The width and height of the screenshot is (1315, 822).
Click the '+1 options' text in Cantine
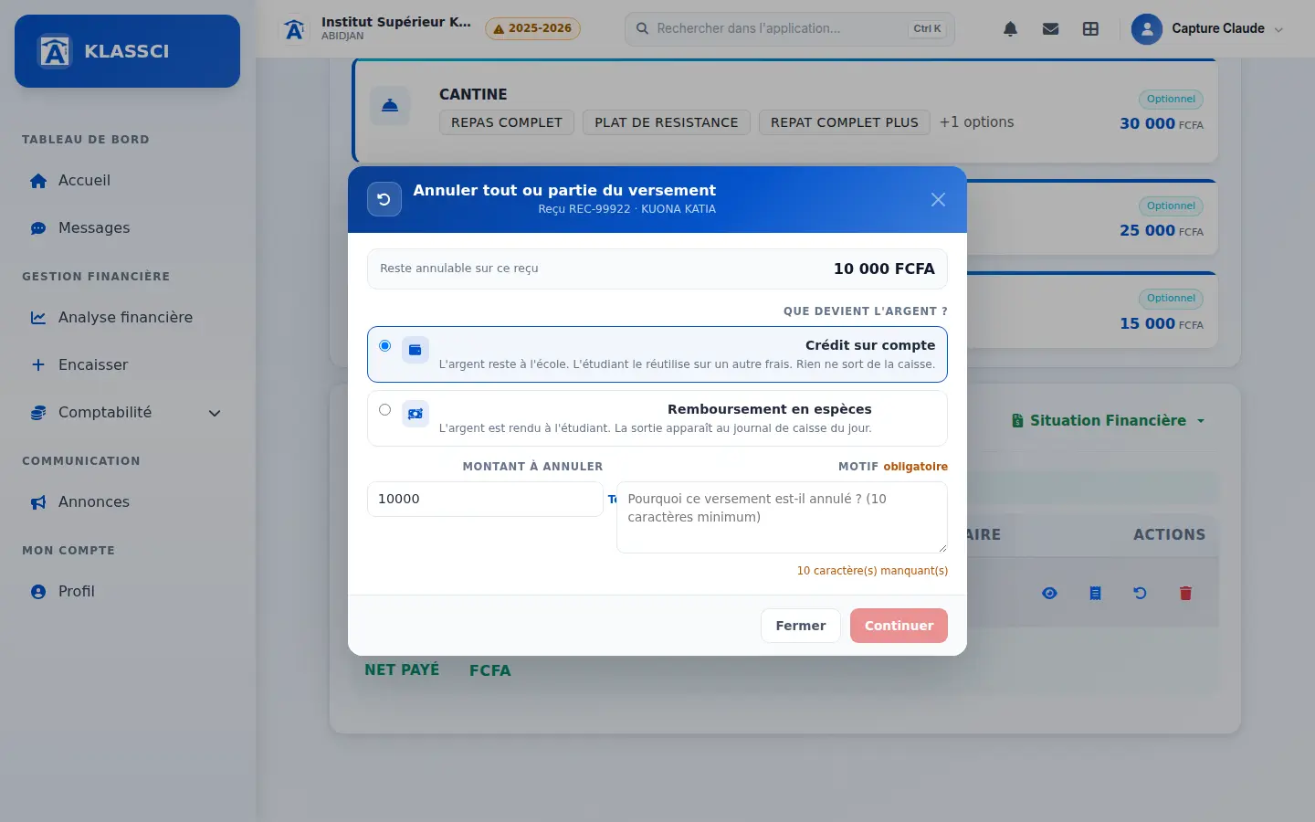coord(977,122)
